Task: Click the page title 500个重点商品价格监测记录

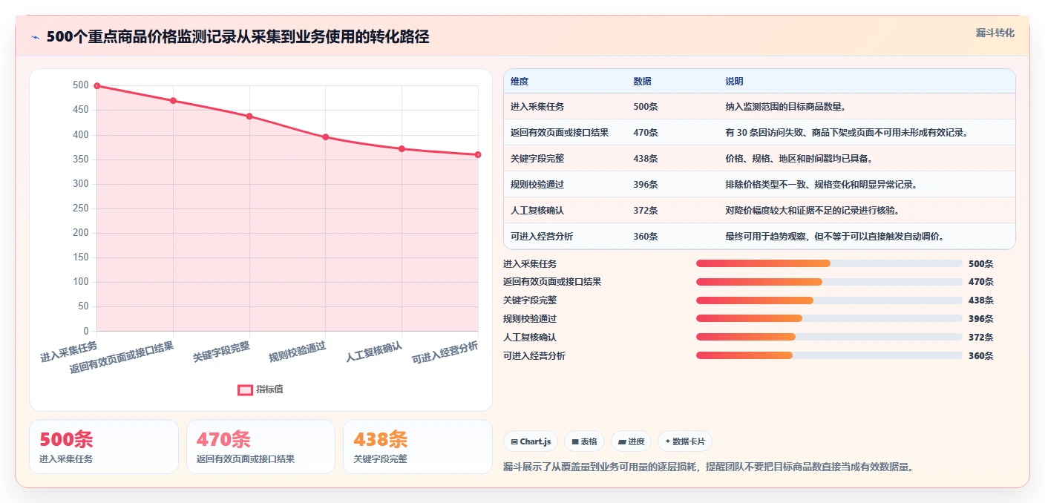Action: pos(237,37)
